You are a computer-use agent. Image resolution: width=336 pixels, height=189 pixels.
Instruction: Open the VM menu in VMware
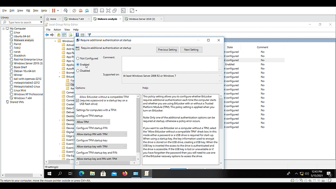[x=28, y=10]
